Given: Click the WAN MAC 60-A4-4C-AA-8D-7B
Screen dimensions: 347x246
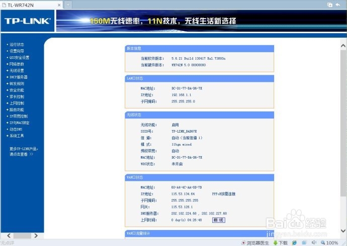Looking at the screenshot, I should point(187,187).
